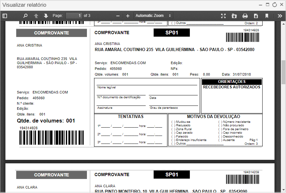
Task: Click the MOTIVOS DA DEVOLUÇAO heading
Action: coord(213,116)
